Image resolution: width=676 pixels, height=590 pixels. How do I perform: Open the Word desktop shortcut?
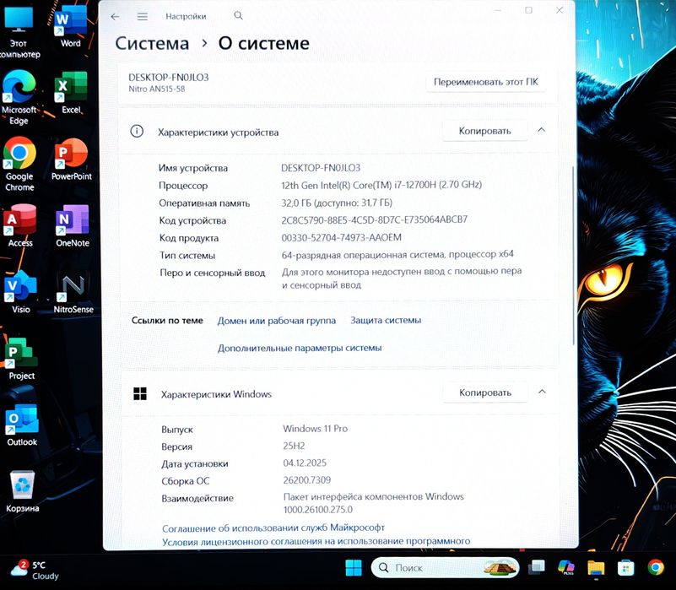[71, 27]
